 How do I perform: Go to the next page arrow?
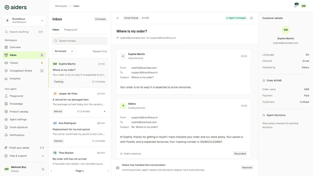[x=108, y=171]
